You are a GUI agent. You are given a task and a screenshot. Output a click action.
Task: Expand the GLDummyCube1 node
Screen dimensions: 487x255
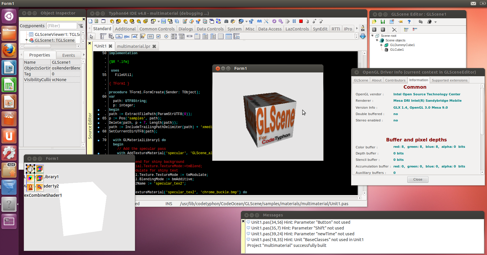click(381, 45)
